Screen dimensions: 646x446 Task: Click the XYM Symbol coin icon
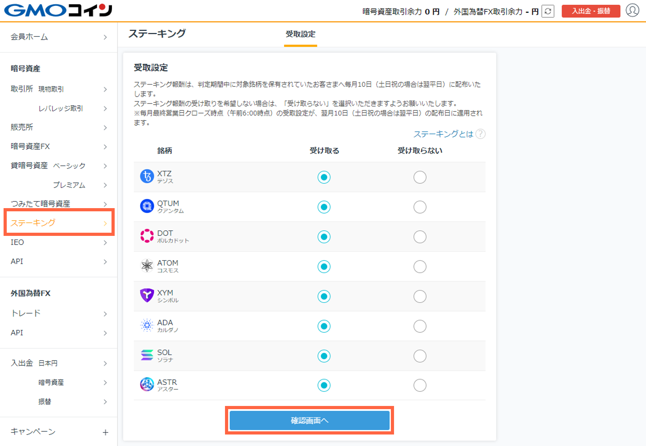pyautogui.click(x=147, y=295)
